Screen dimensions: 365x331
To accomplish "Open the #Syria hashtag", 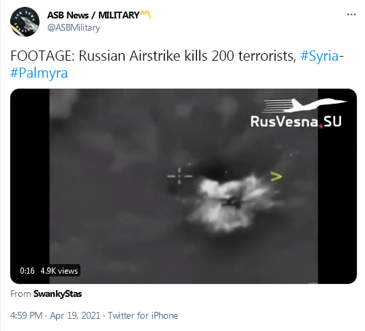I will click(x=319, y=56).
